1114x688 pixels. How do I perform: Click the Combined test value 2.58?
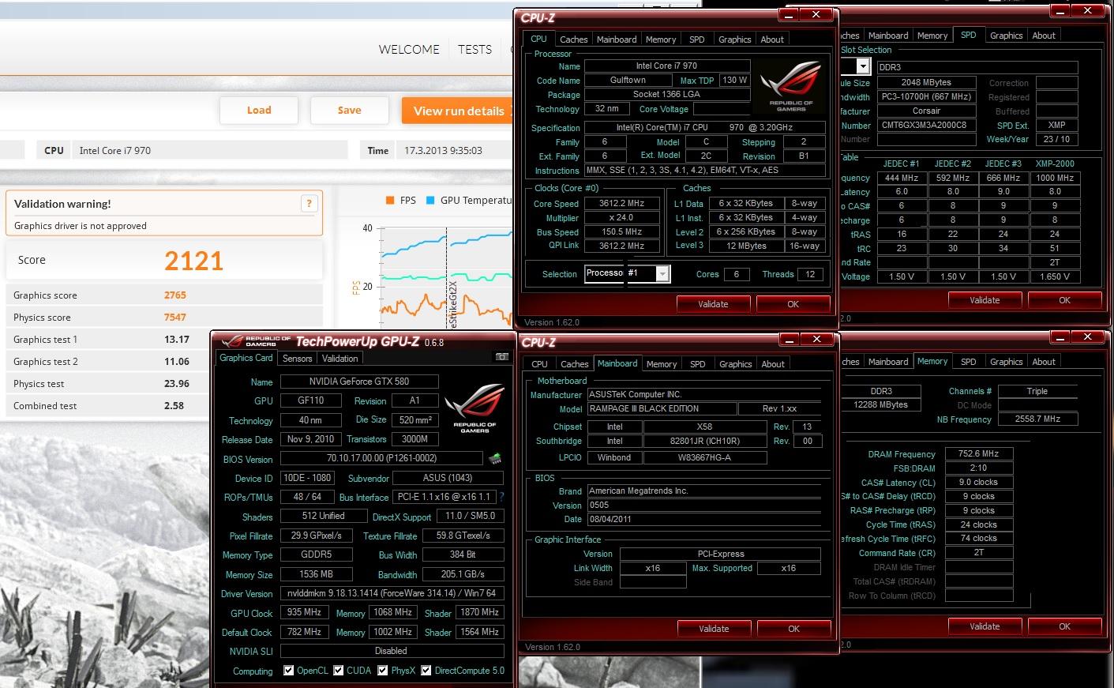pyautogui.click(x=174, y=406)
